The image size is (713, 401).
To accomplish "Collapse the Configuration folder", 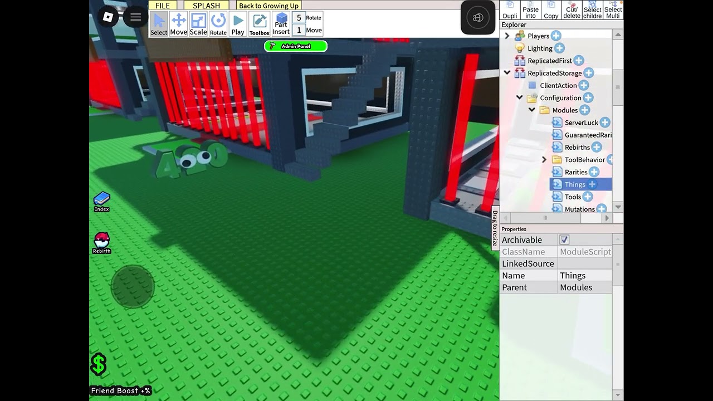I will [x=519, y=97].
